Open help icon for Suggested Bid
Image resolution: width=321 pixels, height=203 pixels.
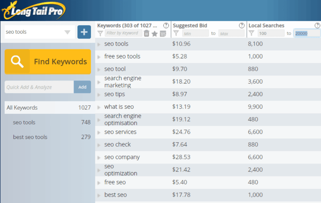coord(242,26)
